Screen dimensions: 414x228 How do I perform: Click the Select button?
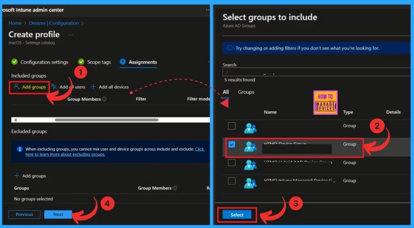(x=237, y=215)
